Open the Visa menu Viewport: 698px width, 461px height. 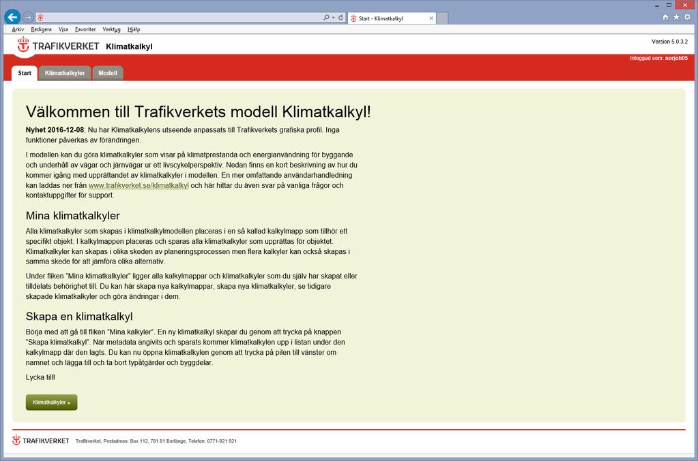click(63, 29)
